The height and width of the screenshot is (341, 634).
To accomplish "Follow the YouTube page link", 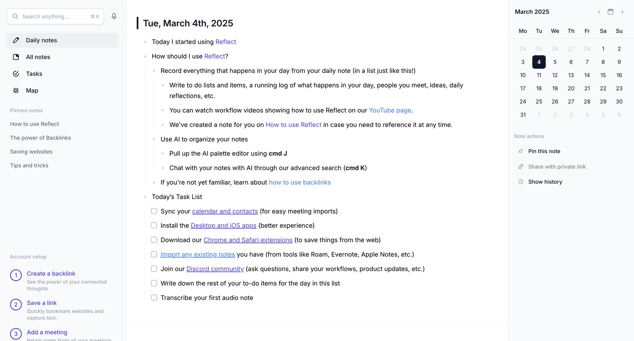I will point(390,110).
